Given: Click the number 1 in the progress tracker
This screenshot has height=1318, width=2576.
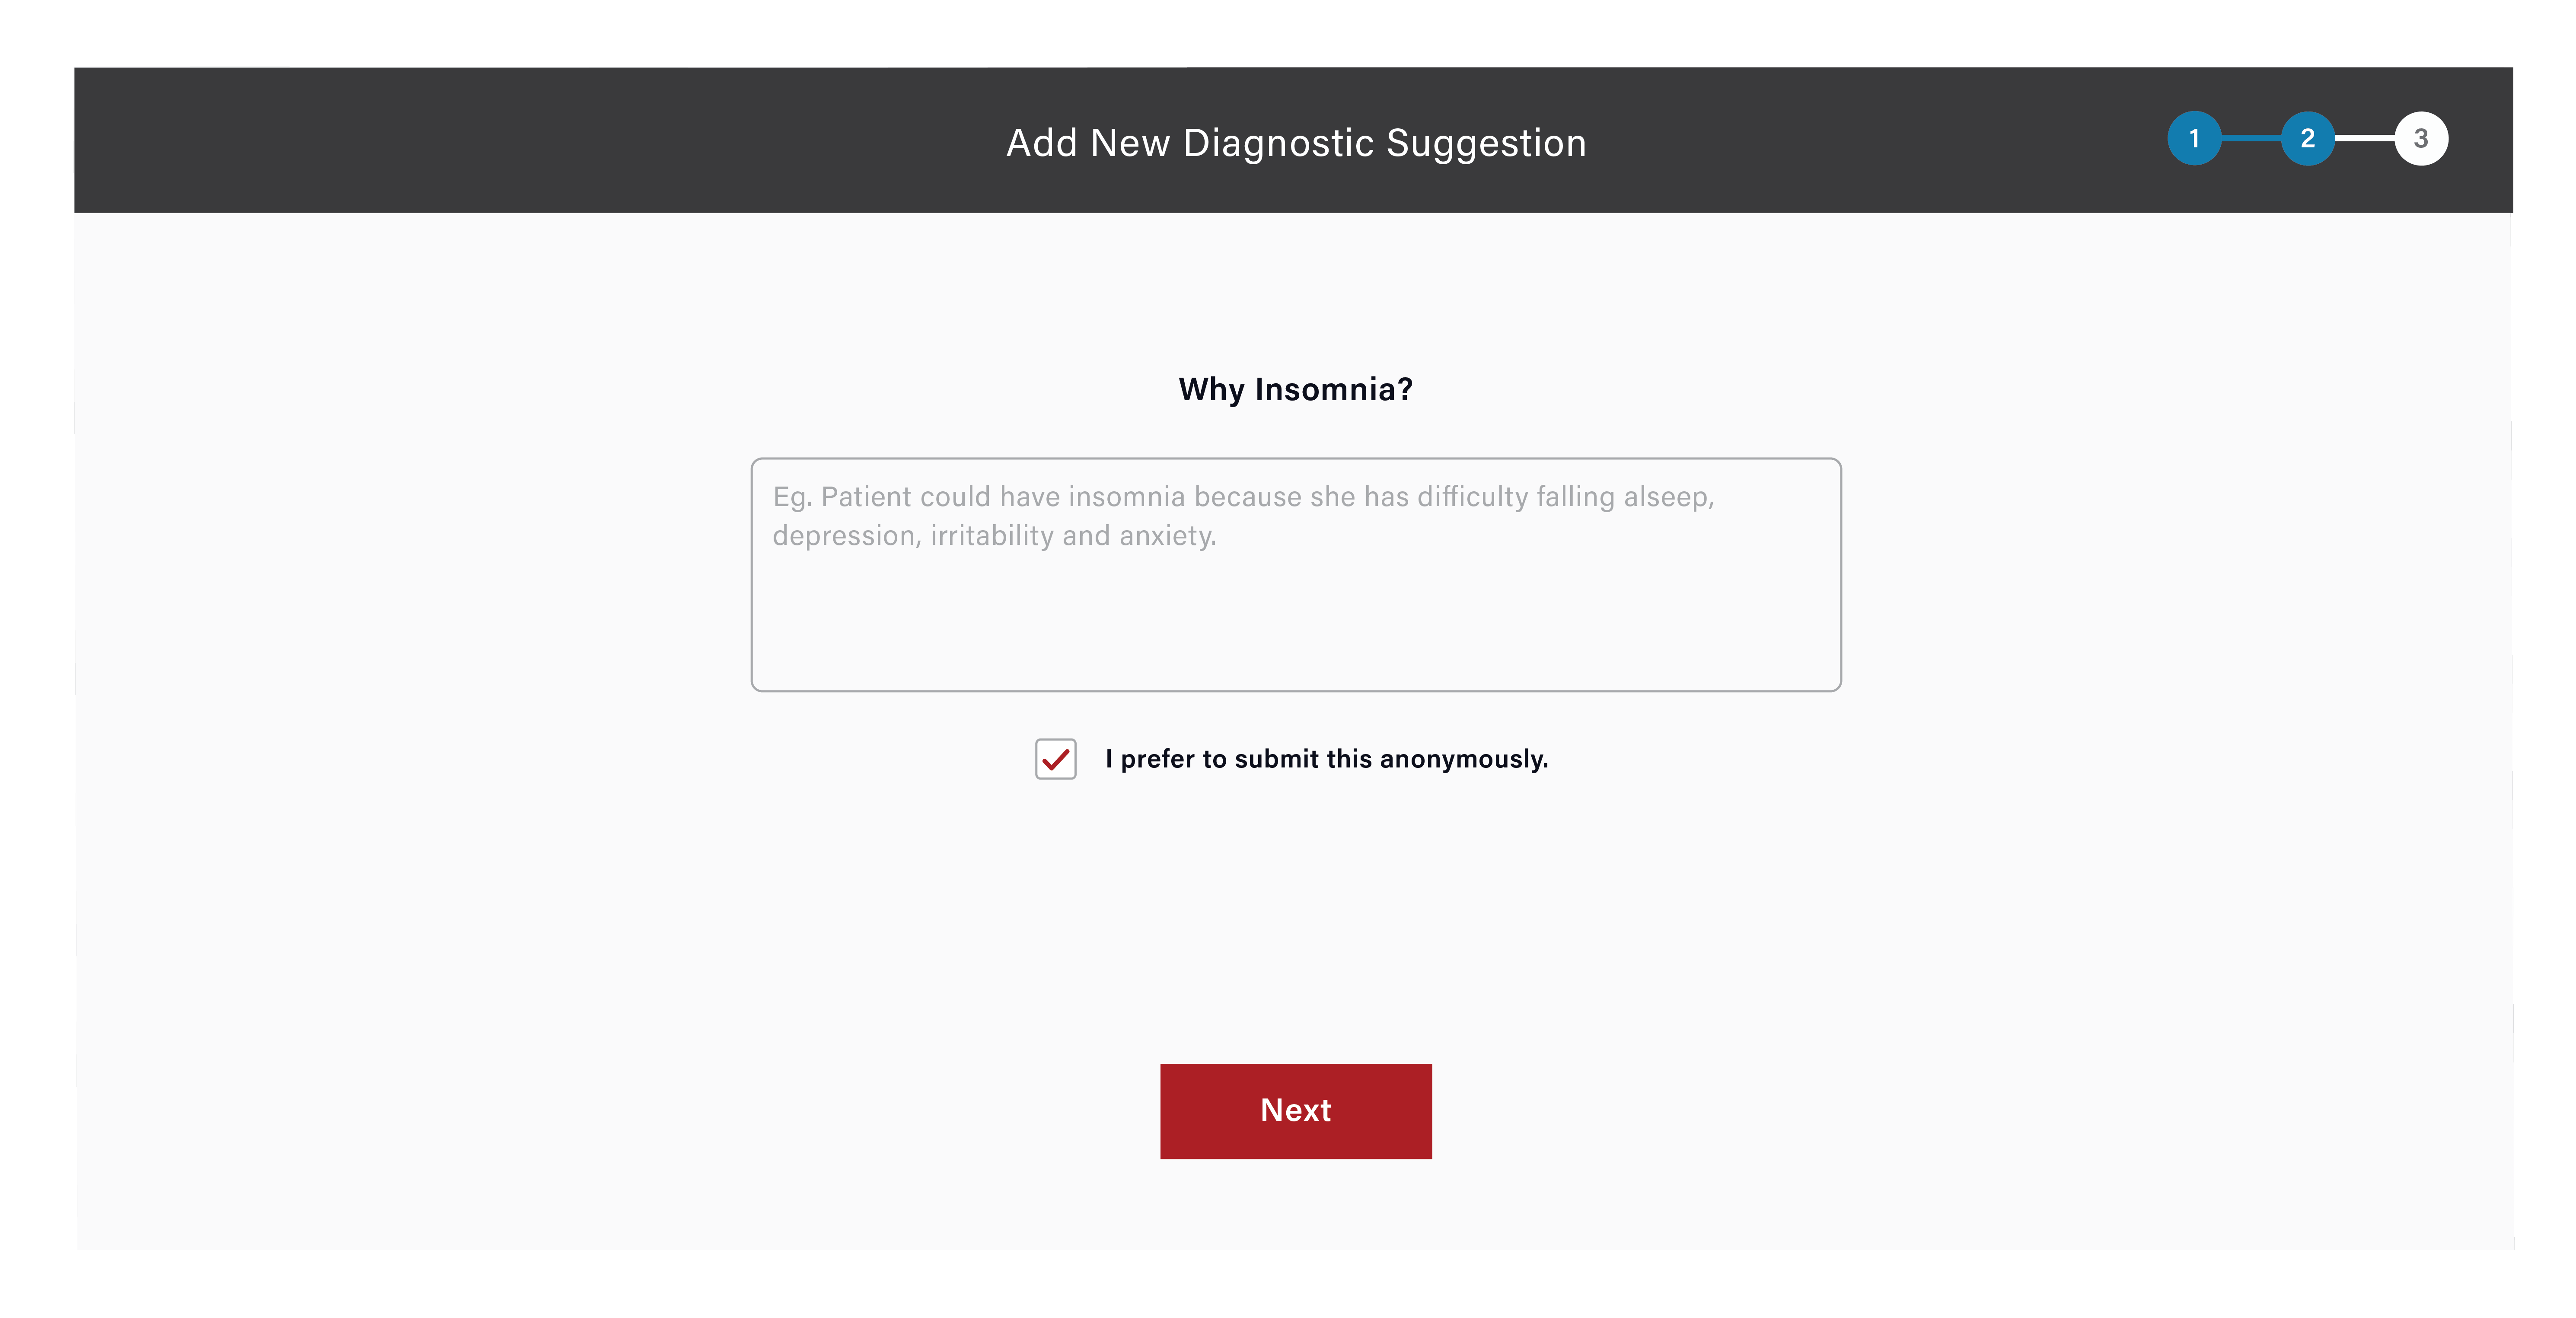Looking at the screenshot, I should [x=2194, y=138].
